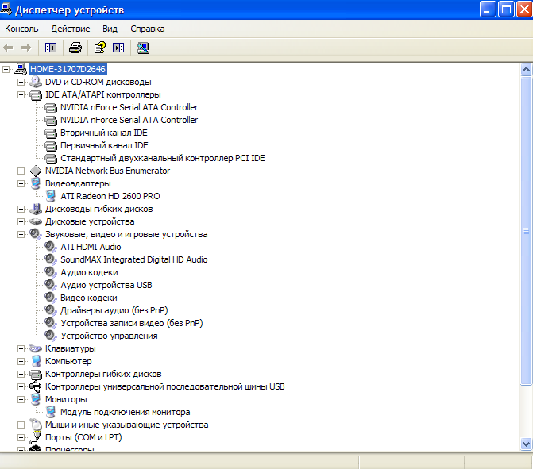
Task: Select Стандартный двухканальный контроллер PCI IDE
Action: coord(162,158)
